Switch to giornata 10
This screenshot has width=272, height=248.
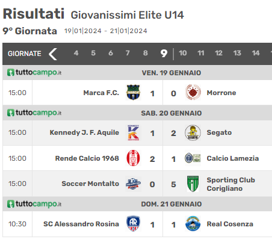(183, 53)
